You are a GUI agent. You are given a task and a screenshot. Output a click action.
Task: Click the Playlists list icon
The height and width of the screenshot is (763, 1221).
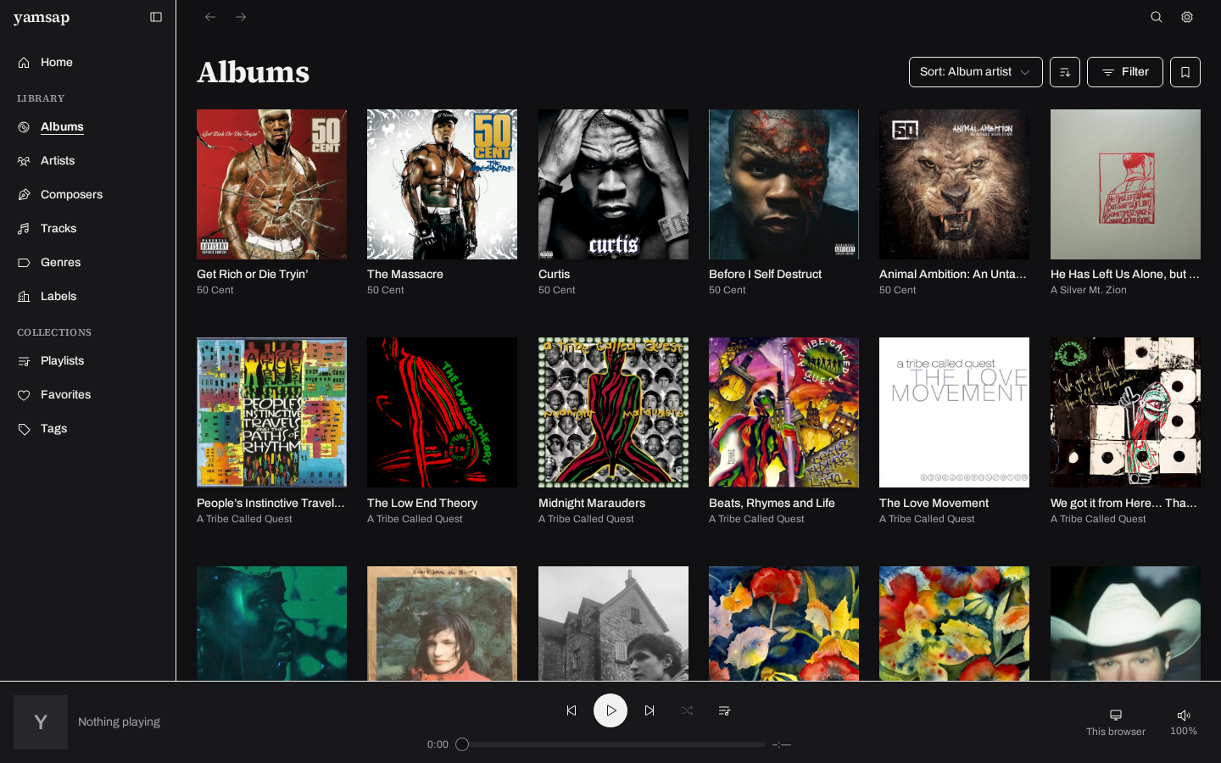click(x=24, y=361)
